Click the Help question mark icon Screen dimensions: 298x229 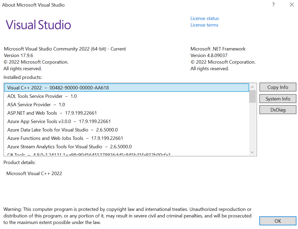(x=273, y=5)
